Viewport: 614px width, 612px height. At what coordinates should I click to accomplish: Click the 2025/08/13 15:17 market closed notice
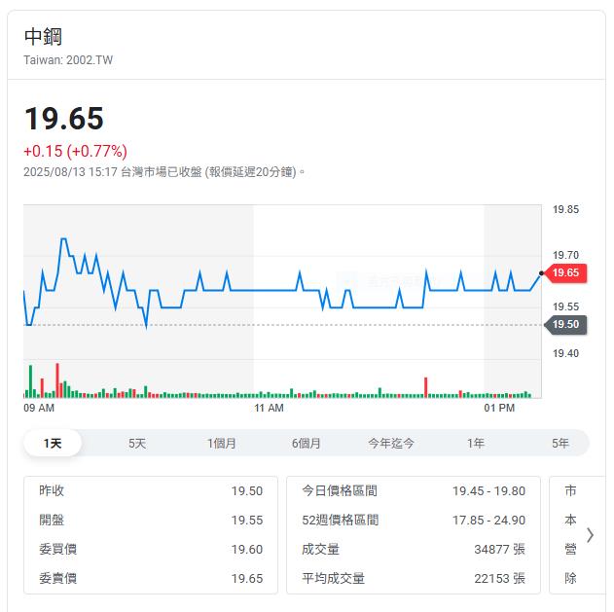(x=164, y=172)
